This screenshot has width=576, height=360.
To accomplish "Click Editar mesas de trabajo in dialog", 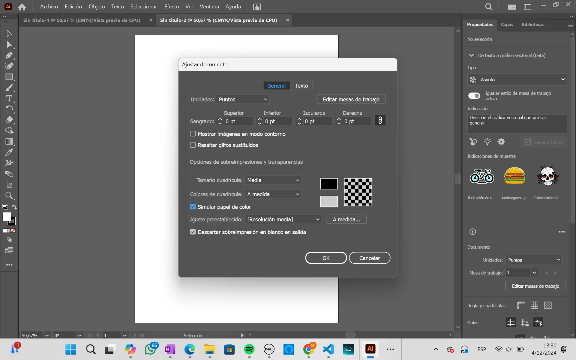I will pyautogui.click(x=351, y=99).
